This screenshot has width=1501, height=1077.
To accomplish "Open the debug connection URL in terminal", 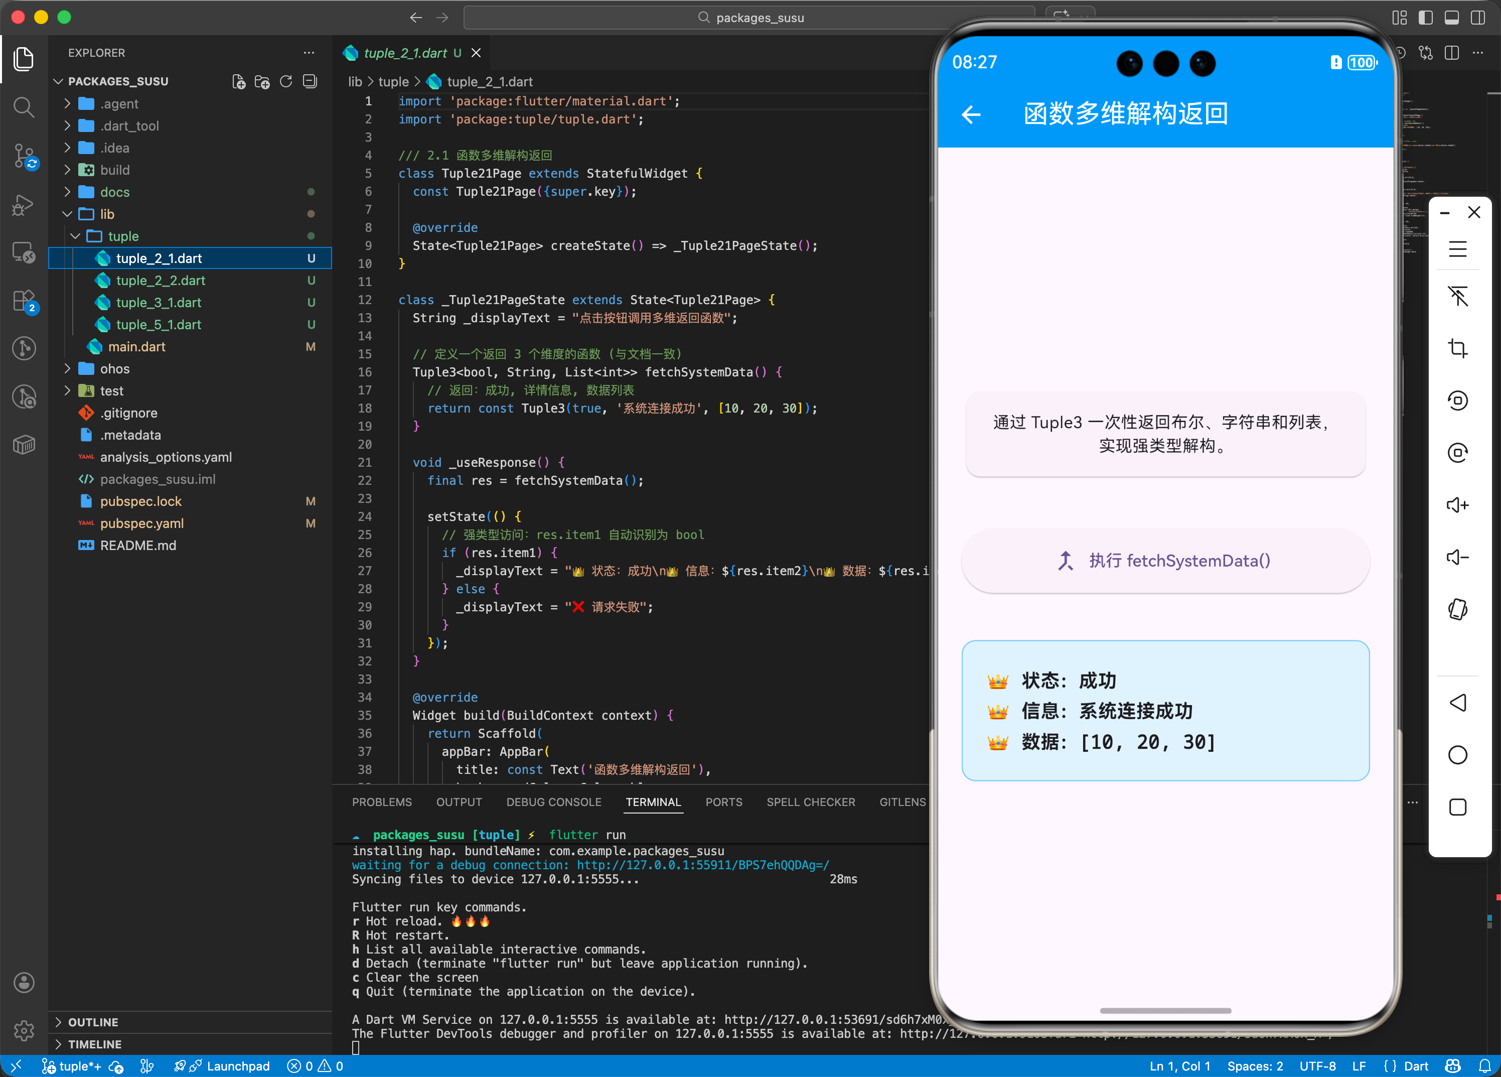I will click(703, 865).
